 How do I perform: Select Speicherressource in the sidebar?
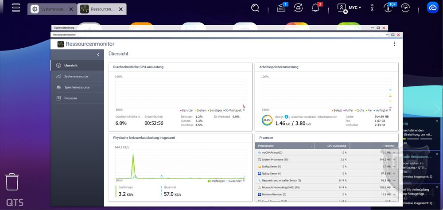(77, 87)
